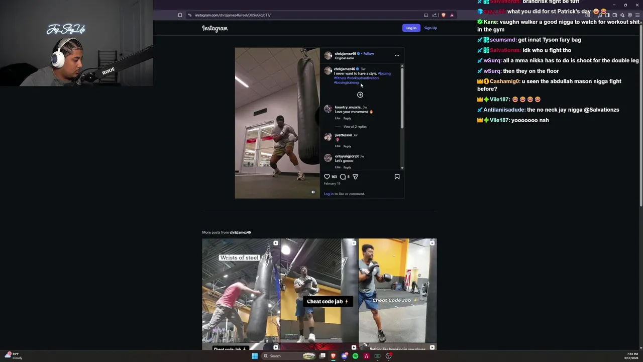
Task: Like yvettesson's comment
Action: pos(338,146)
